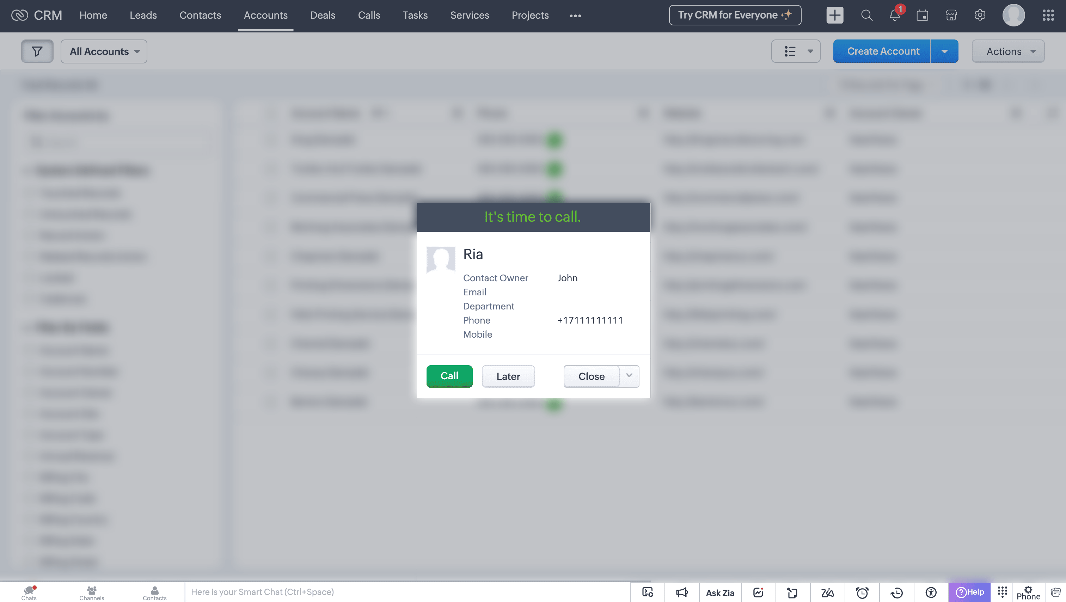The height and width of the screenshot is (602, 1066).
Task: Open the Close button dropdown arrow
Action: [x=629, y=376]
